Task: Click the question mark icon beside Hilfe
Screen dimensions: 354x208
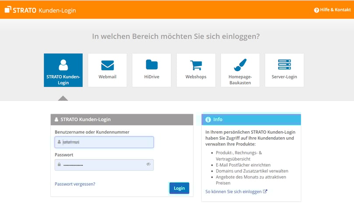Action: (316, 10)
